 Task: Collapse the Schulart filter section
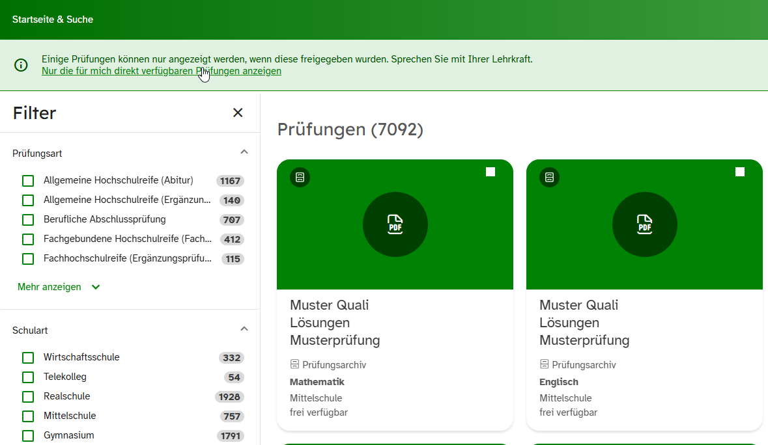[244, 329]
